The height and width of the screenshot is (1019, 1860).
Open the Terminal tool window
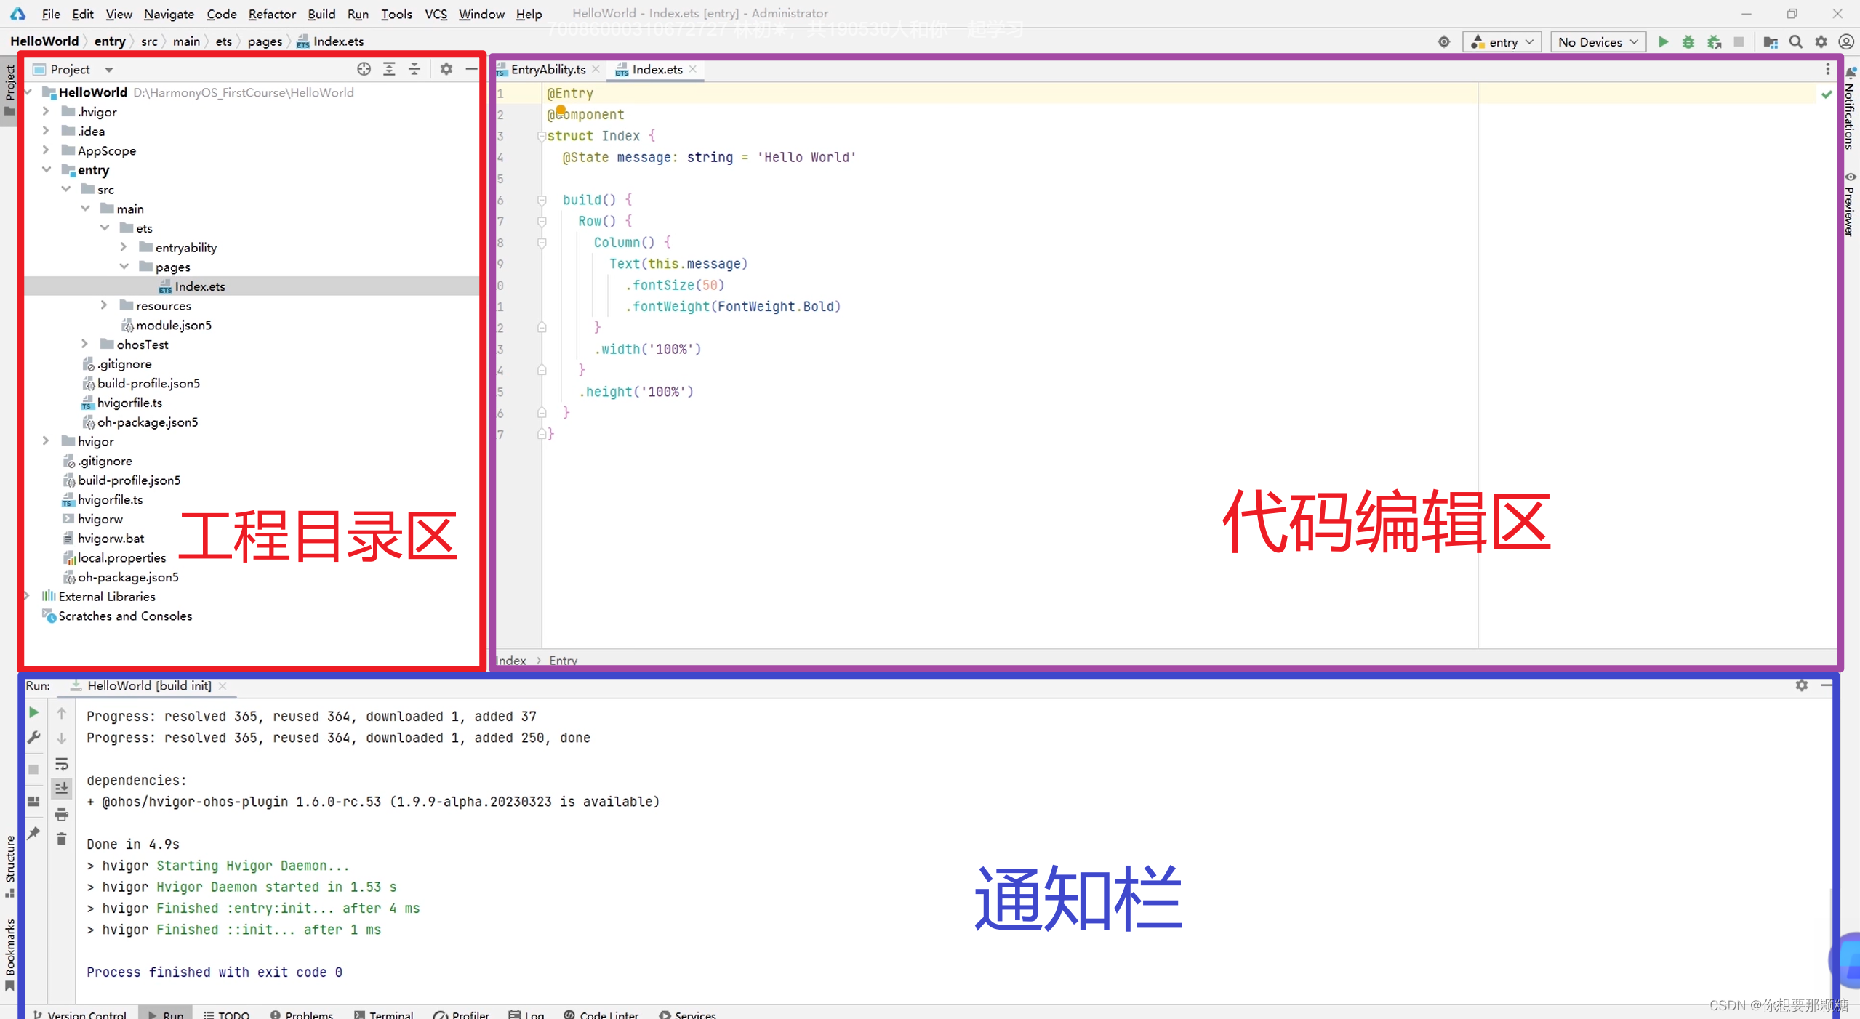[384, 1014]
